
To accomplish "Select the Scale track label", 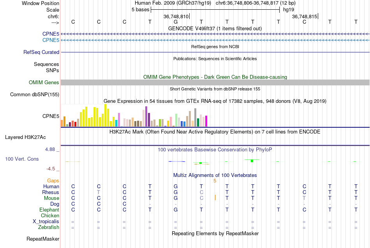I will [53, 10].
